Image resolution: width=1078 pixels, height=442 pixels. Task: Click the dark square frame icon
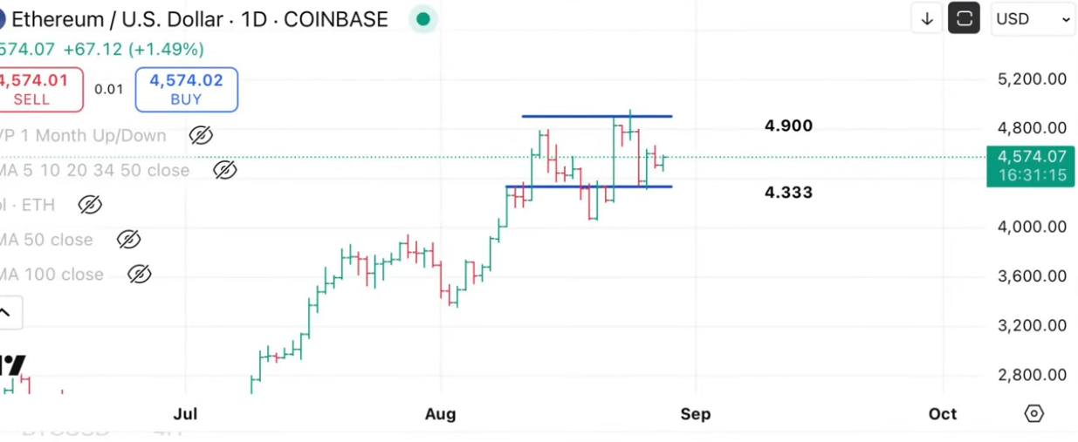[965, 19]
